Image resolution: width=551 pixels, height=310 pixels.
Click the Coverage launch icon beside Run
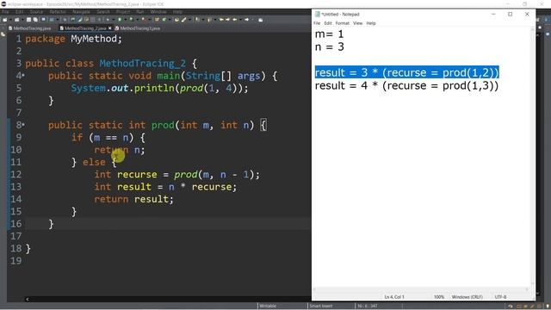(x=131, y=20)
